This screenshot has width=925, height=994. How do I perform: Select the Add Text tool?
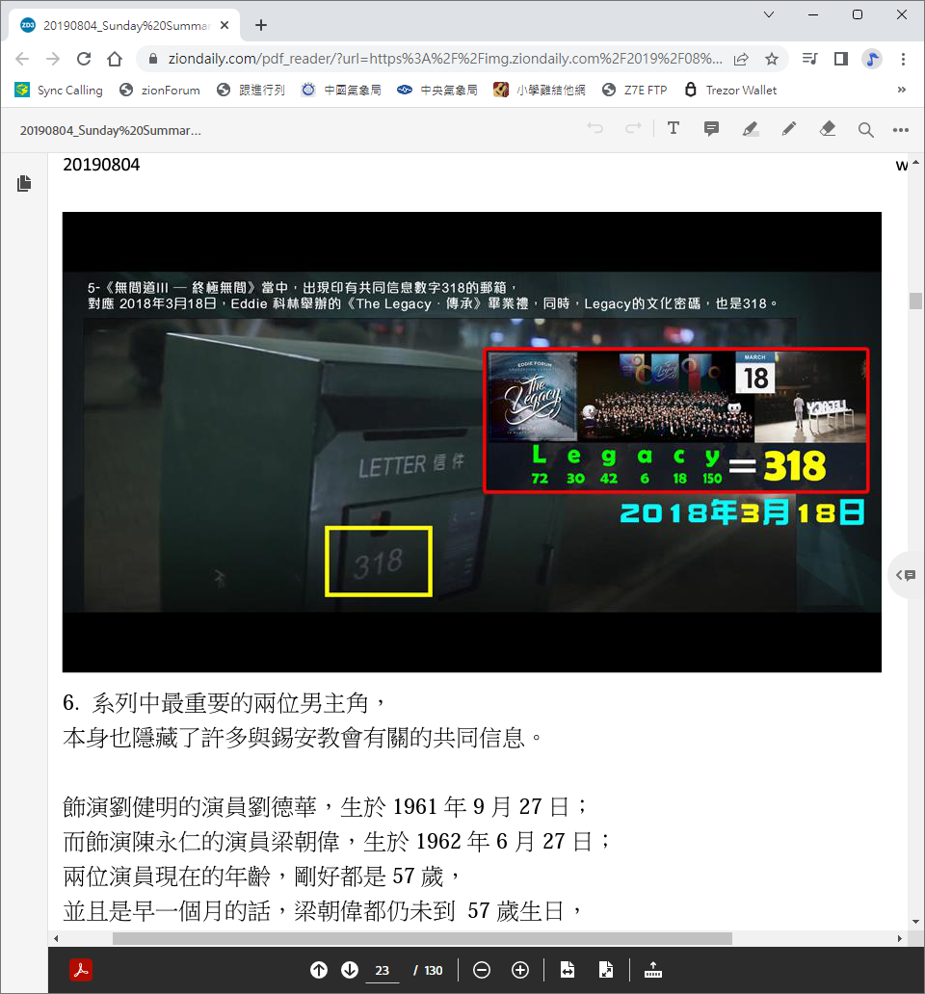tap(674, 129)
